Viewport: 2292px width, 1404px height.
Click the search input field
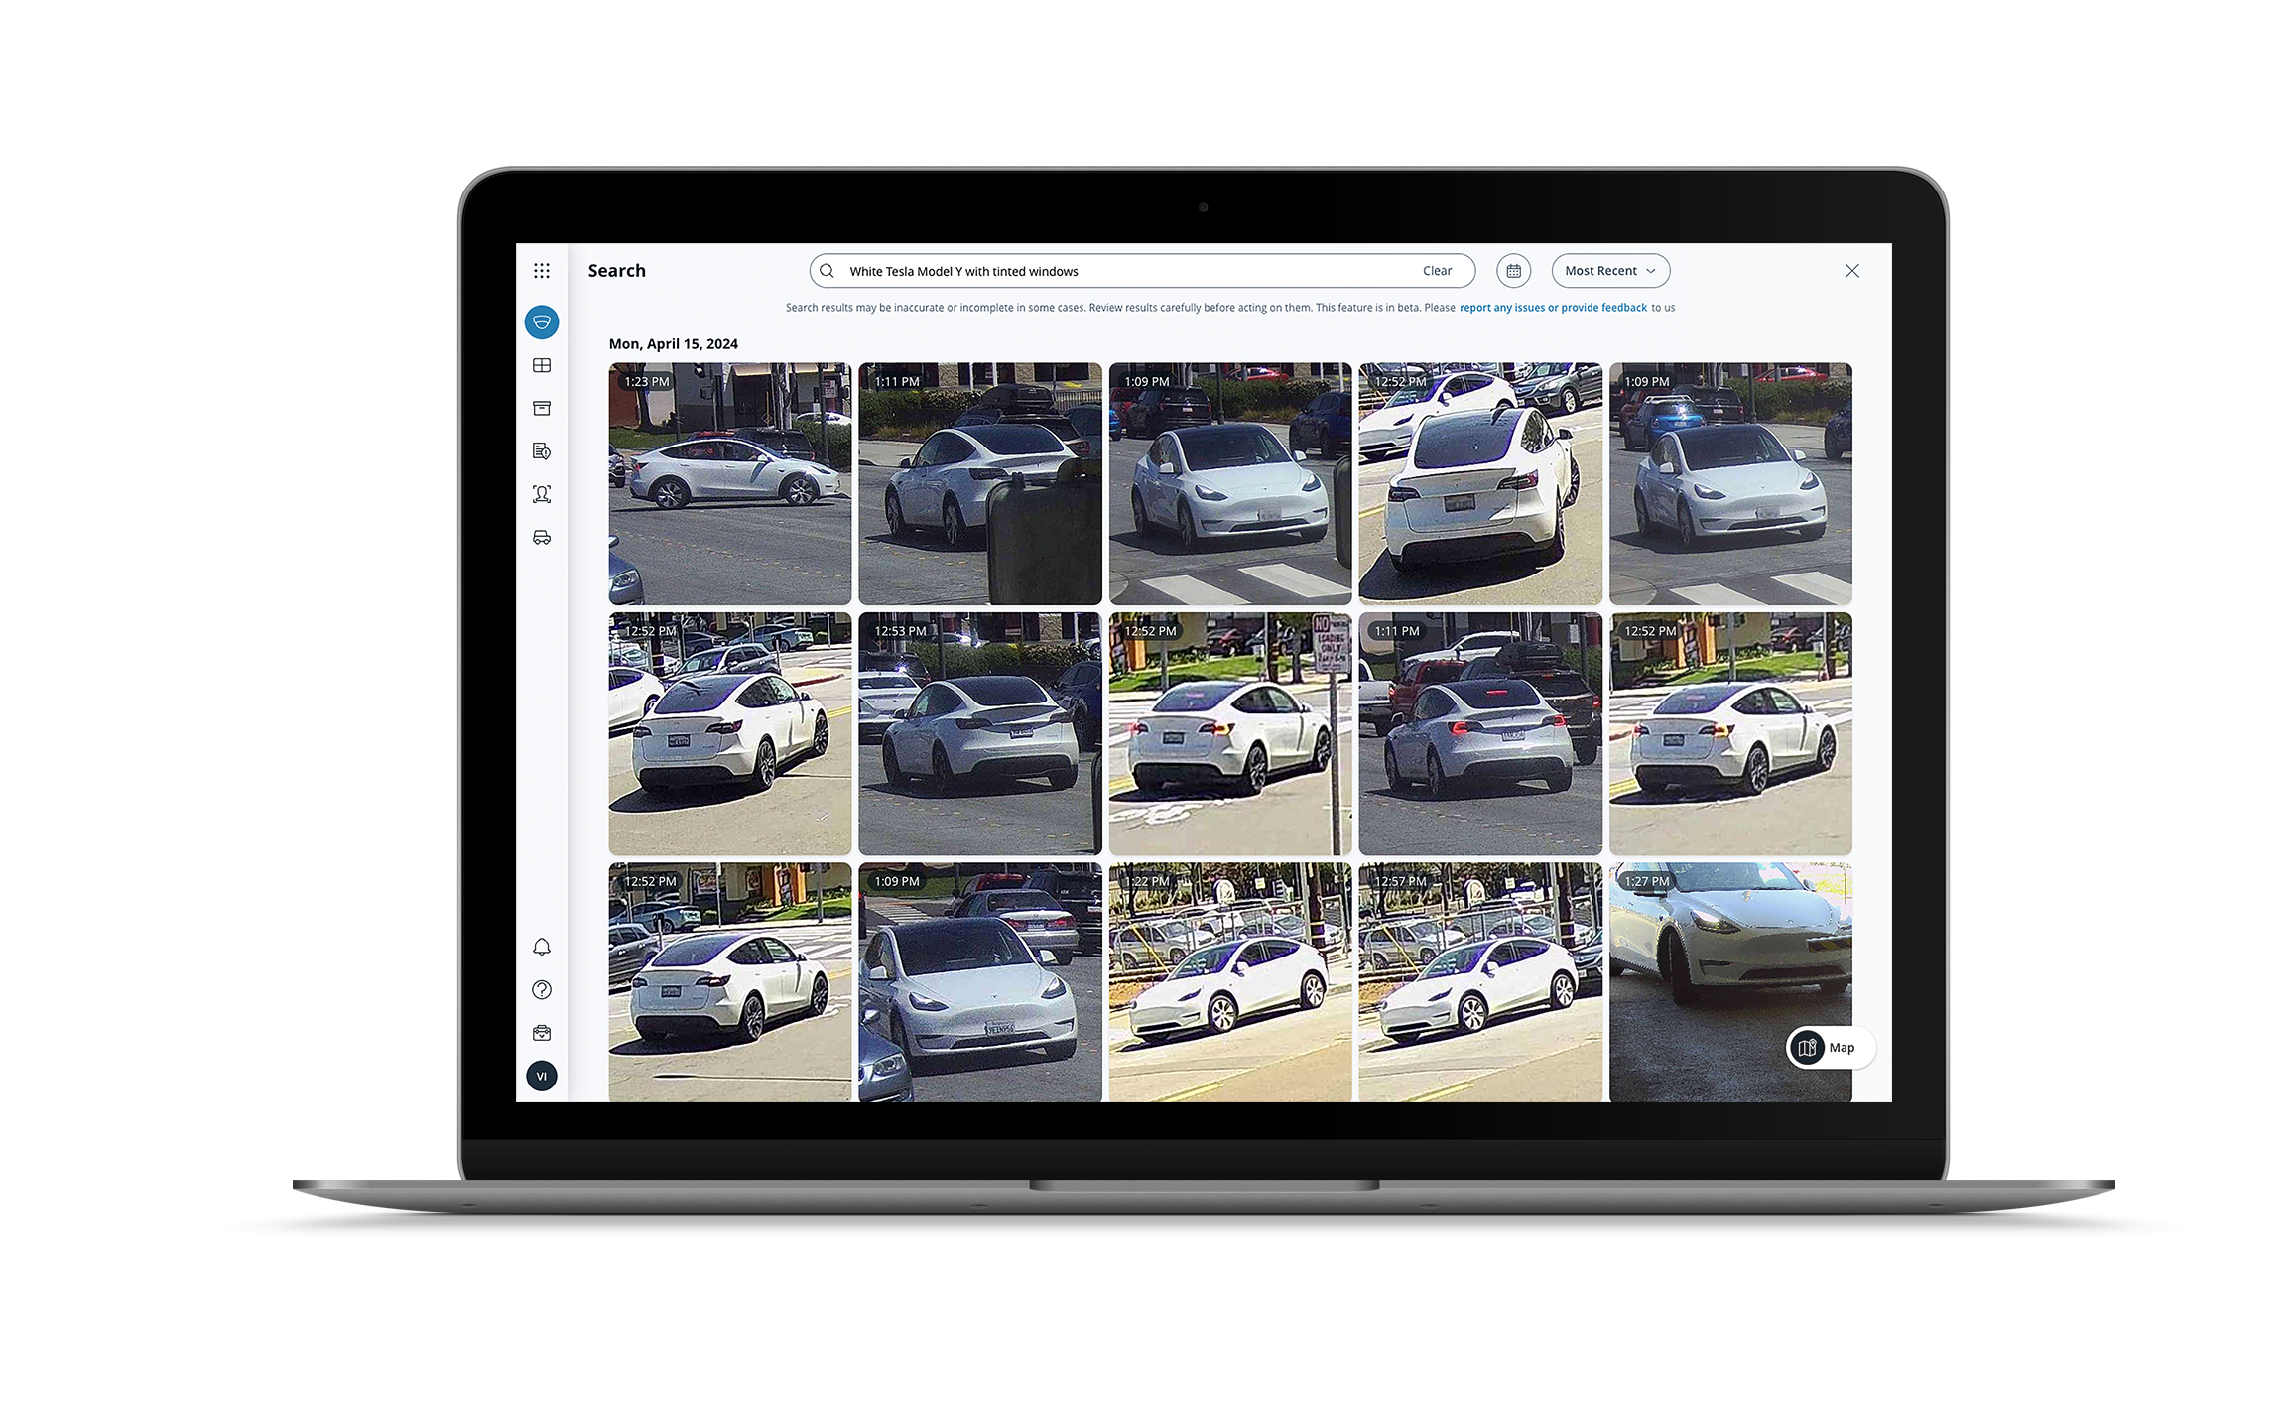[x=1091, y=270]
